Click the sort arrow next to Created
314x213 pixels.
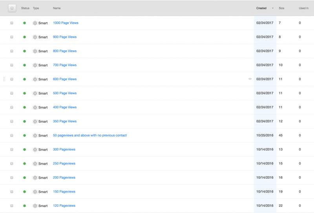coord(272,8)
